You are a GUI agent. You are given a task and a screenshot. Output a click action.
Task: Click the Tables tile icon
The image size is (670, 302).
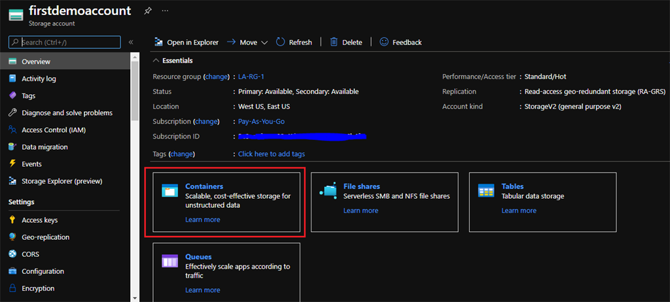486,190
